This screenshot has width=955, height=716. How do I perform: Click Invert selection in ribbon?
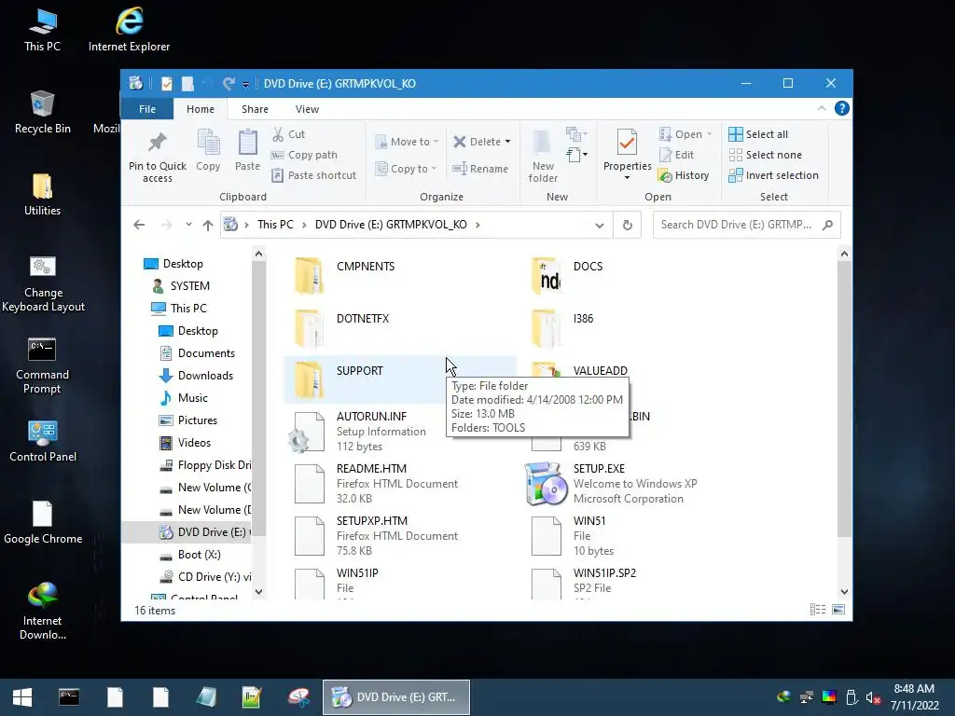[x=773, y=175]
